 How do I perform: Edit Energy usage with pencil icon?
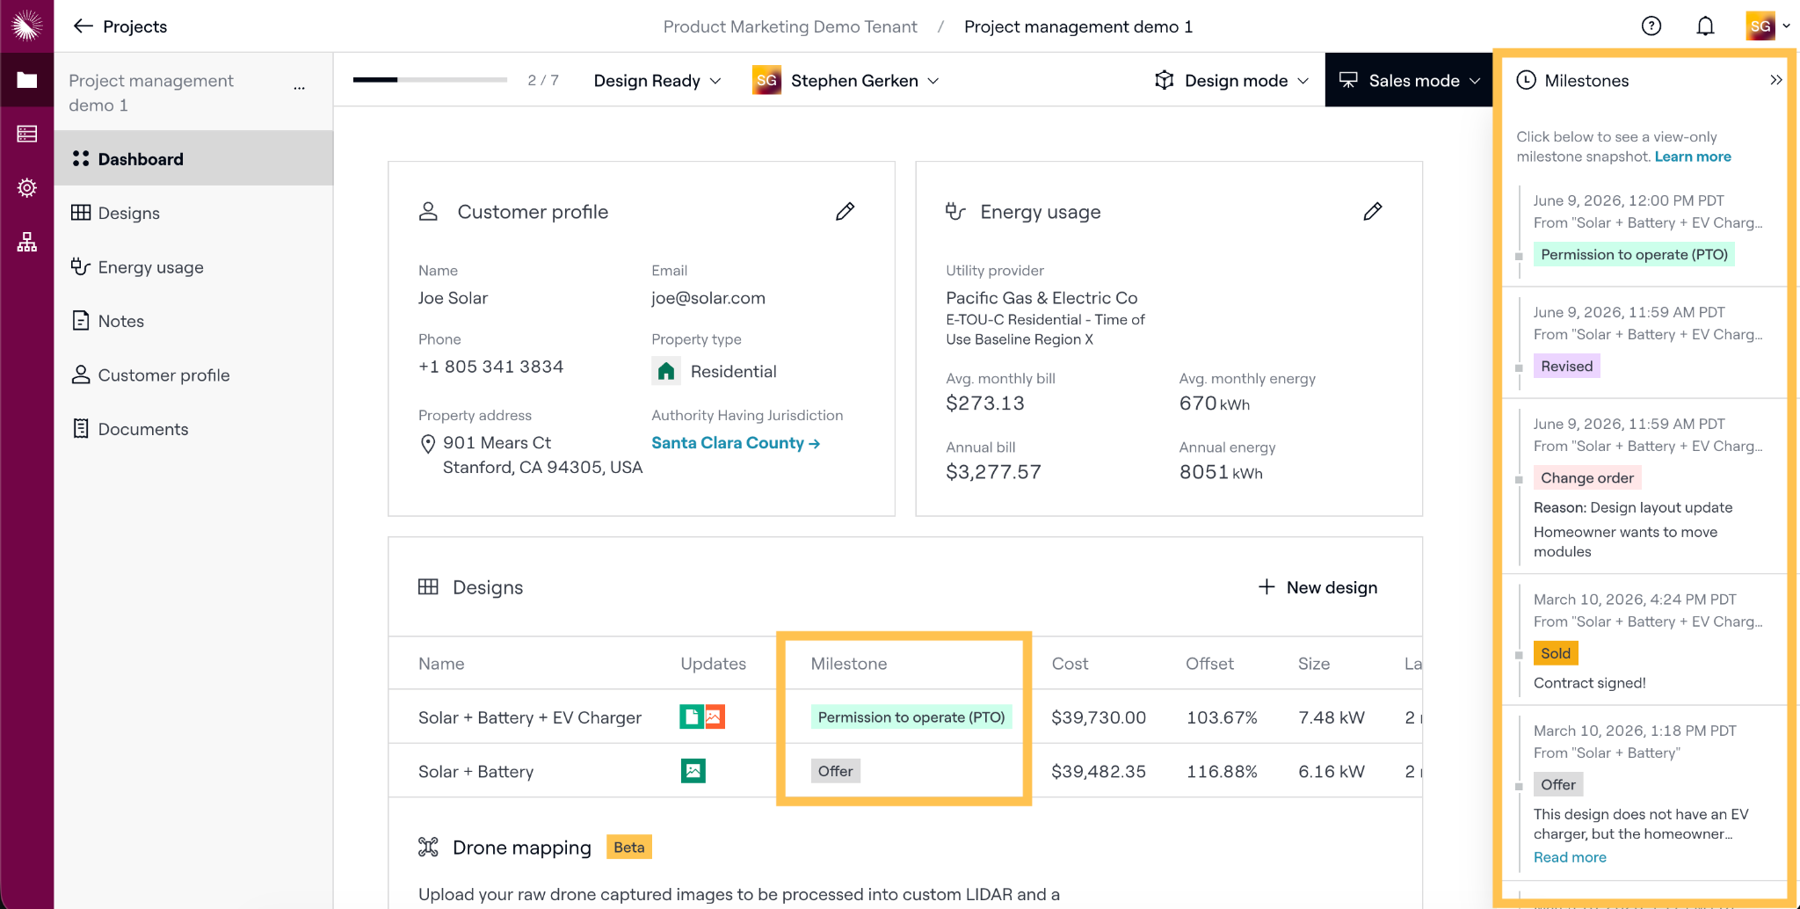(1372, 212)
